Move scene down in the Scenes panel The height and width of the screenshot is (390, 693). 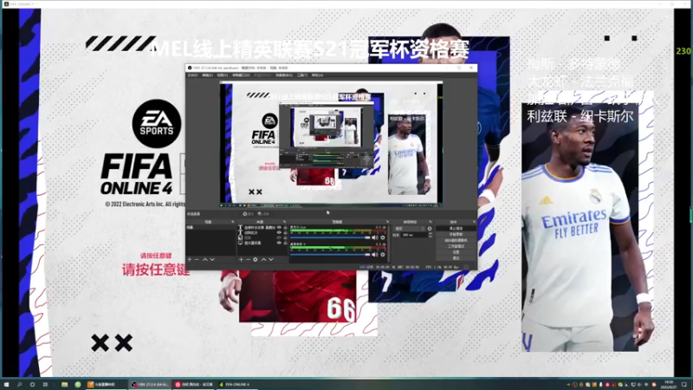click(x=212, y=259)
